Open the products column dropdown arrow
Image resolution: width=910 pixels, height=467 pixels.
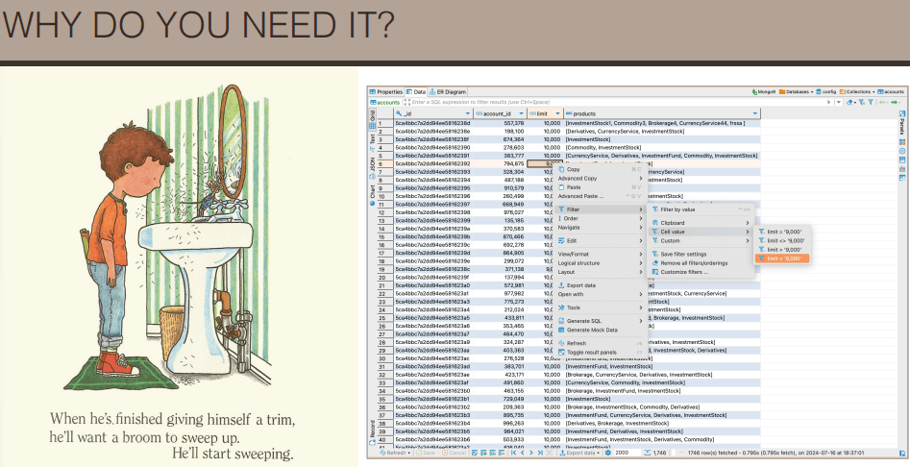[755, 113]
